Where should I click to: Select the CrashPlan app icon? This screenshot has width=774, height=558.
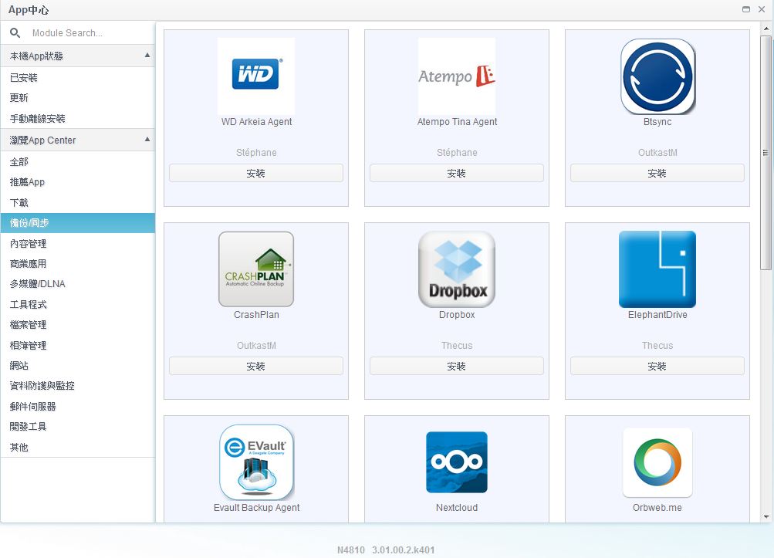[255, 269]
